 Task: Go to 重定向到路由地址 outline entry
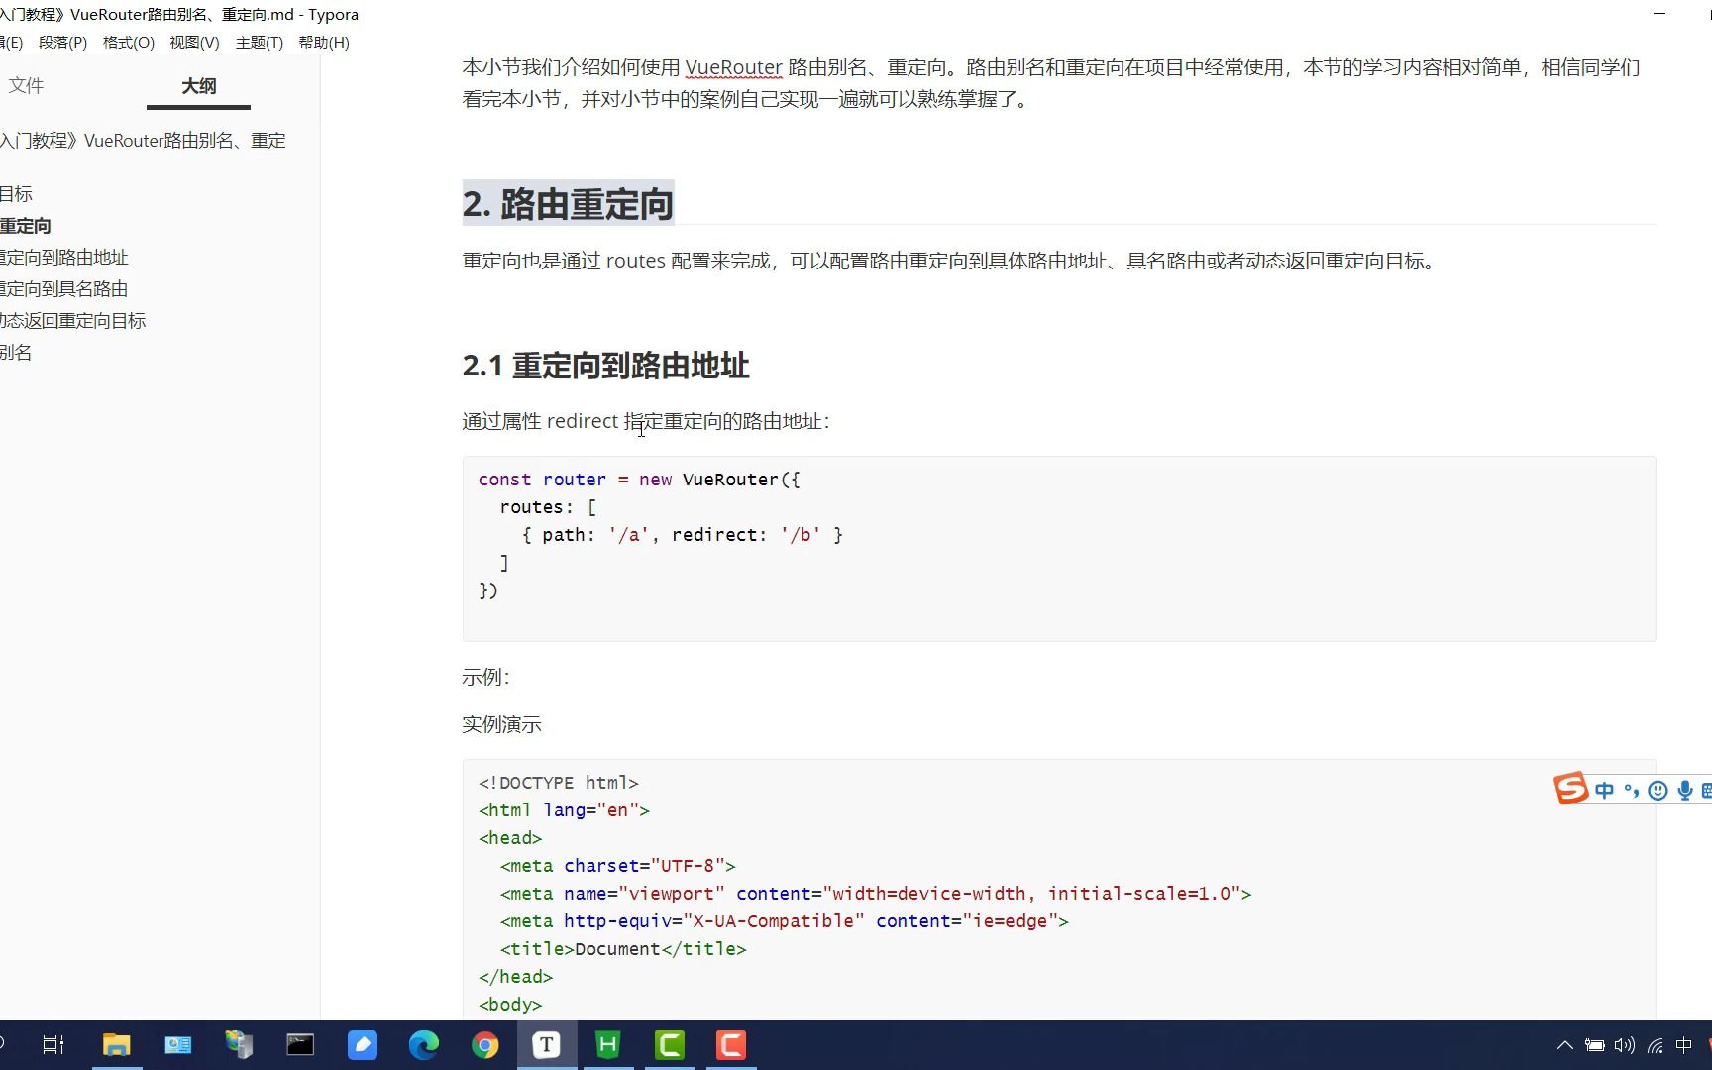click(64, 258)
